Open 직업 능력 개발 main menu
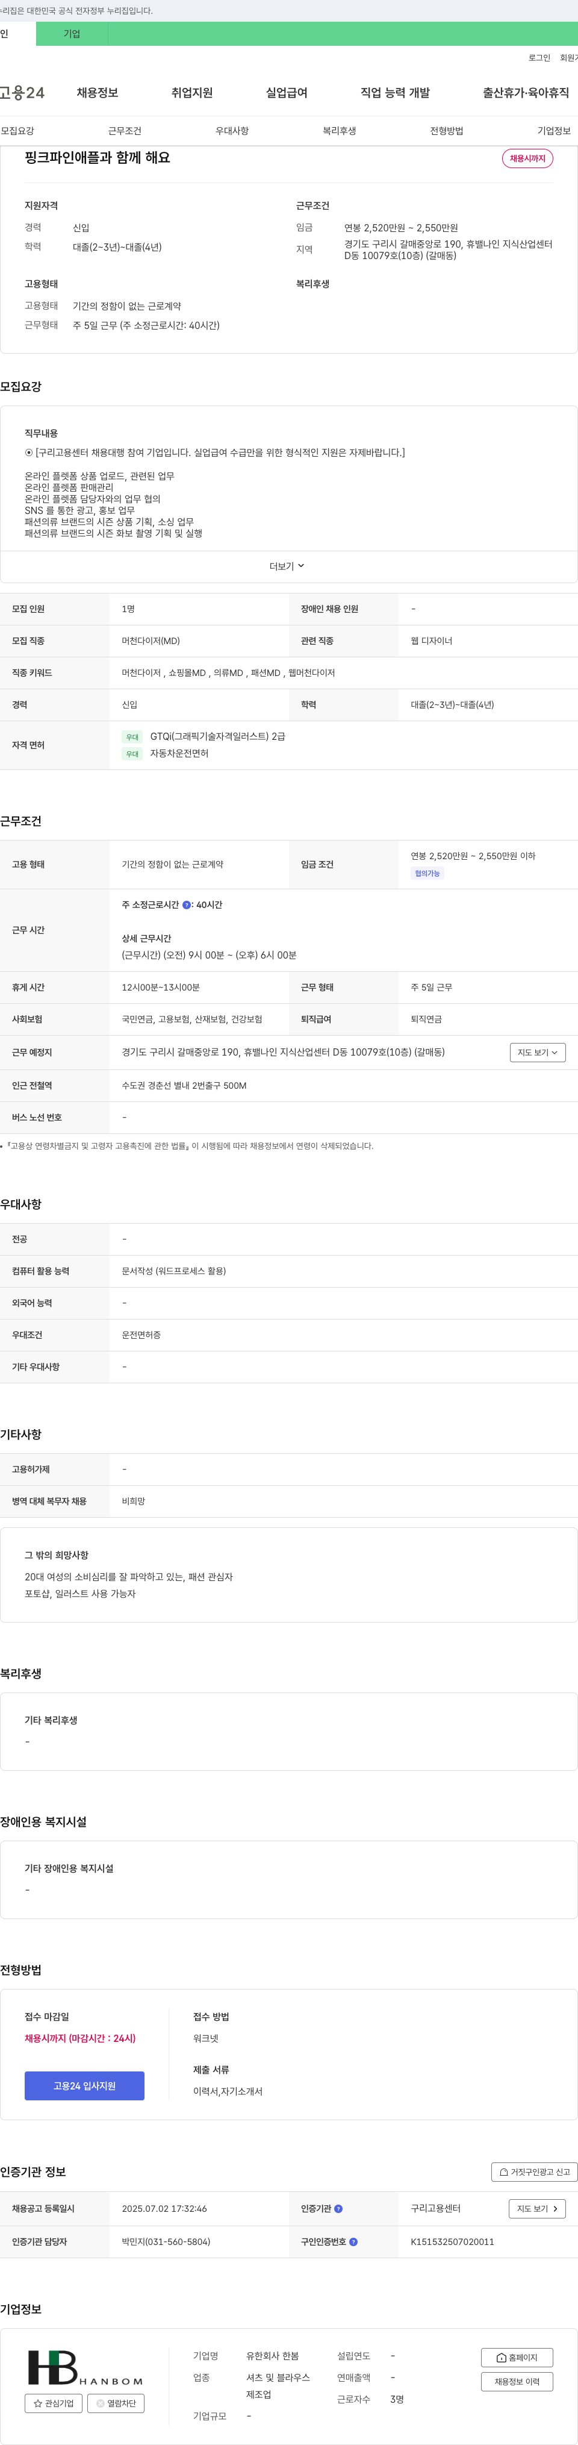This screenshot has width=578, height=2445. click(x=395, y=93)
